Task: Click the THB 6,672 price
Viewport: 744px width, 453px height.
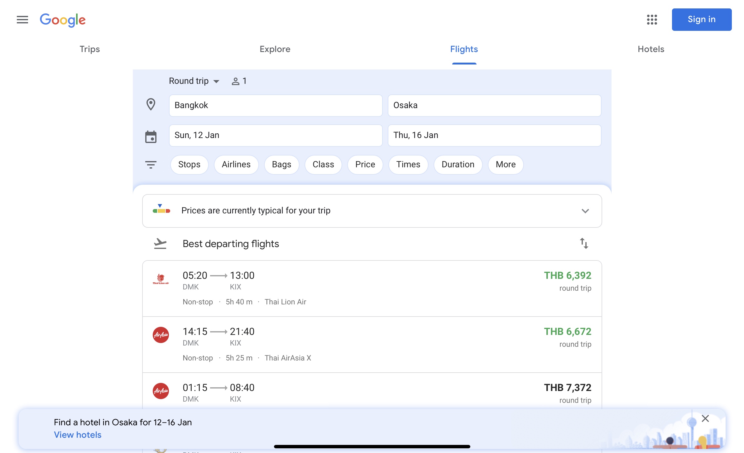Action: coord(567,331)
